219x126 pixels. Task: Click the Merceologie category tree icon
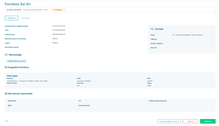[x=6, y=55]
